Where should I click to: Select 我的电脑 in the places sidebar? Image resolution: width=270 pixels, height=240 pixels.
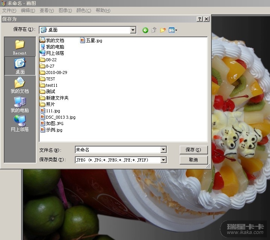20,104
